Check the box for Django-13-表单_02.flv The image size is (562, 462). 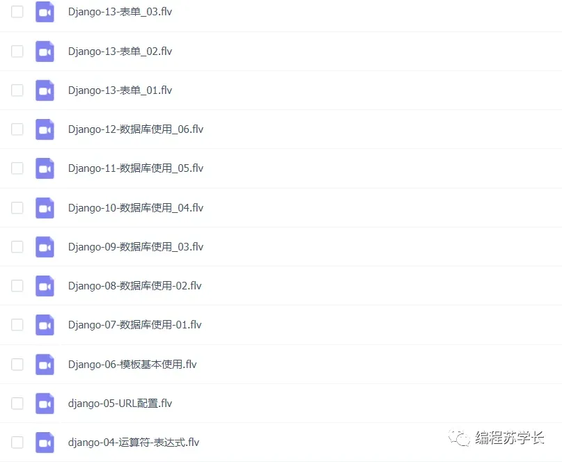tap(17, 51)
